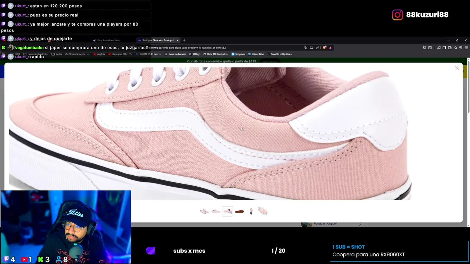Open the StreamElements bookmark
The width and height of the screenshot is (470, 264).
77,54
